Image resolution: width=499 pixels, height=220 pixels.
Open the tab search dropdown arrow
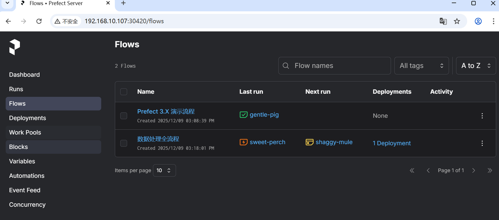[x=7, y=3]
